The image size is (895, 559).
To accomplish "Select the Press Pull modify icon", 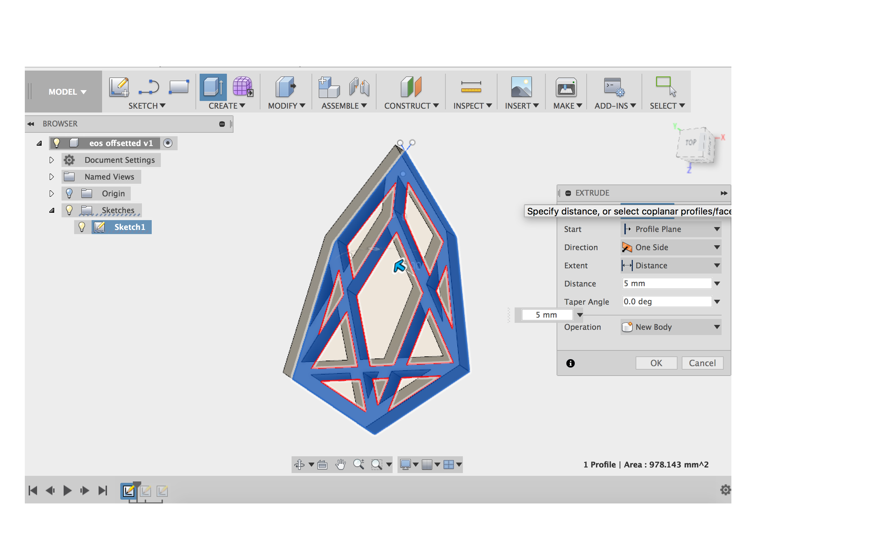I will point(286,87).
